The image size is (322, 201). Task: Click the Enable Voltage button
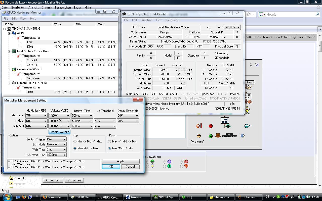[x=59, y=132]
